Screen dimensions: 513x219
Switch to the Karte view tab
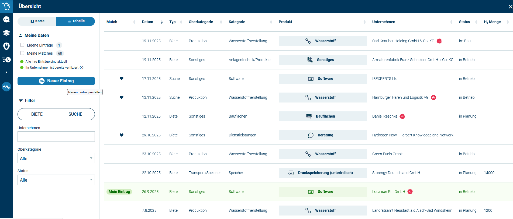click(x=37, y=21)
